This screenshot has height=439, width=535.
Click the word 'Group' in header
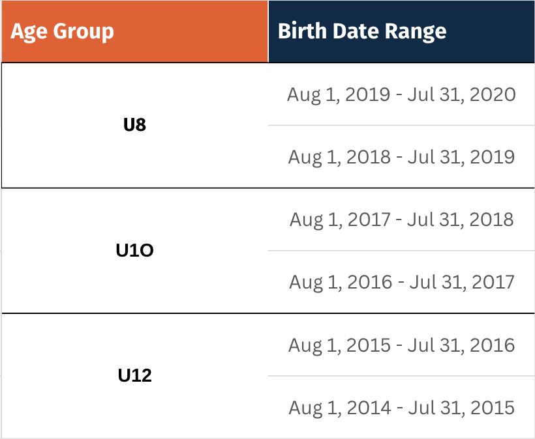tap(84, 33)
